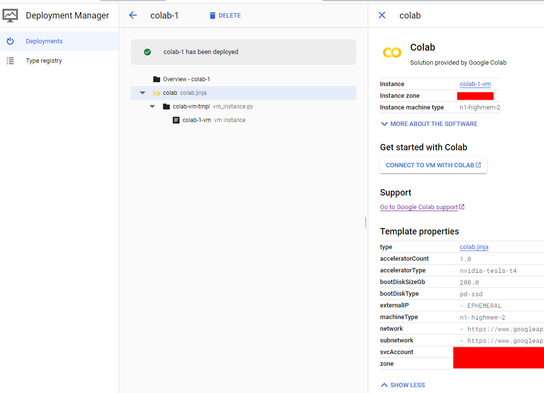Click the Deployment Manager logo icon
The image size is (544, 393).
pos(11,15)
